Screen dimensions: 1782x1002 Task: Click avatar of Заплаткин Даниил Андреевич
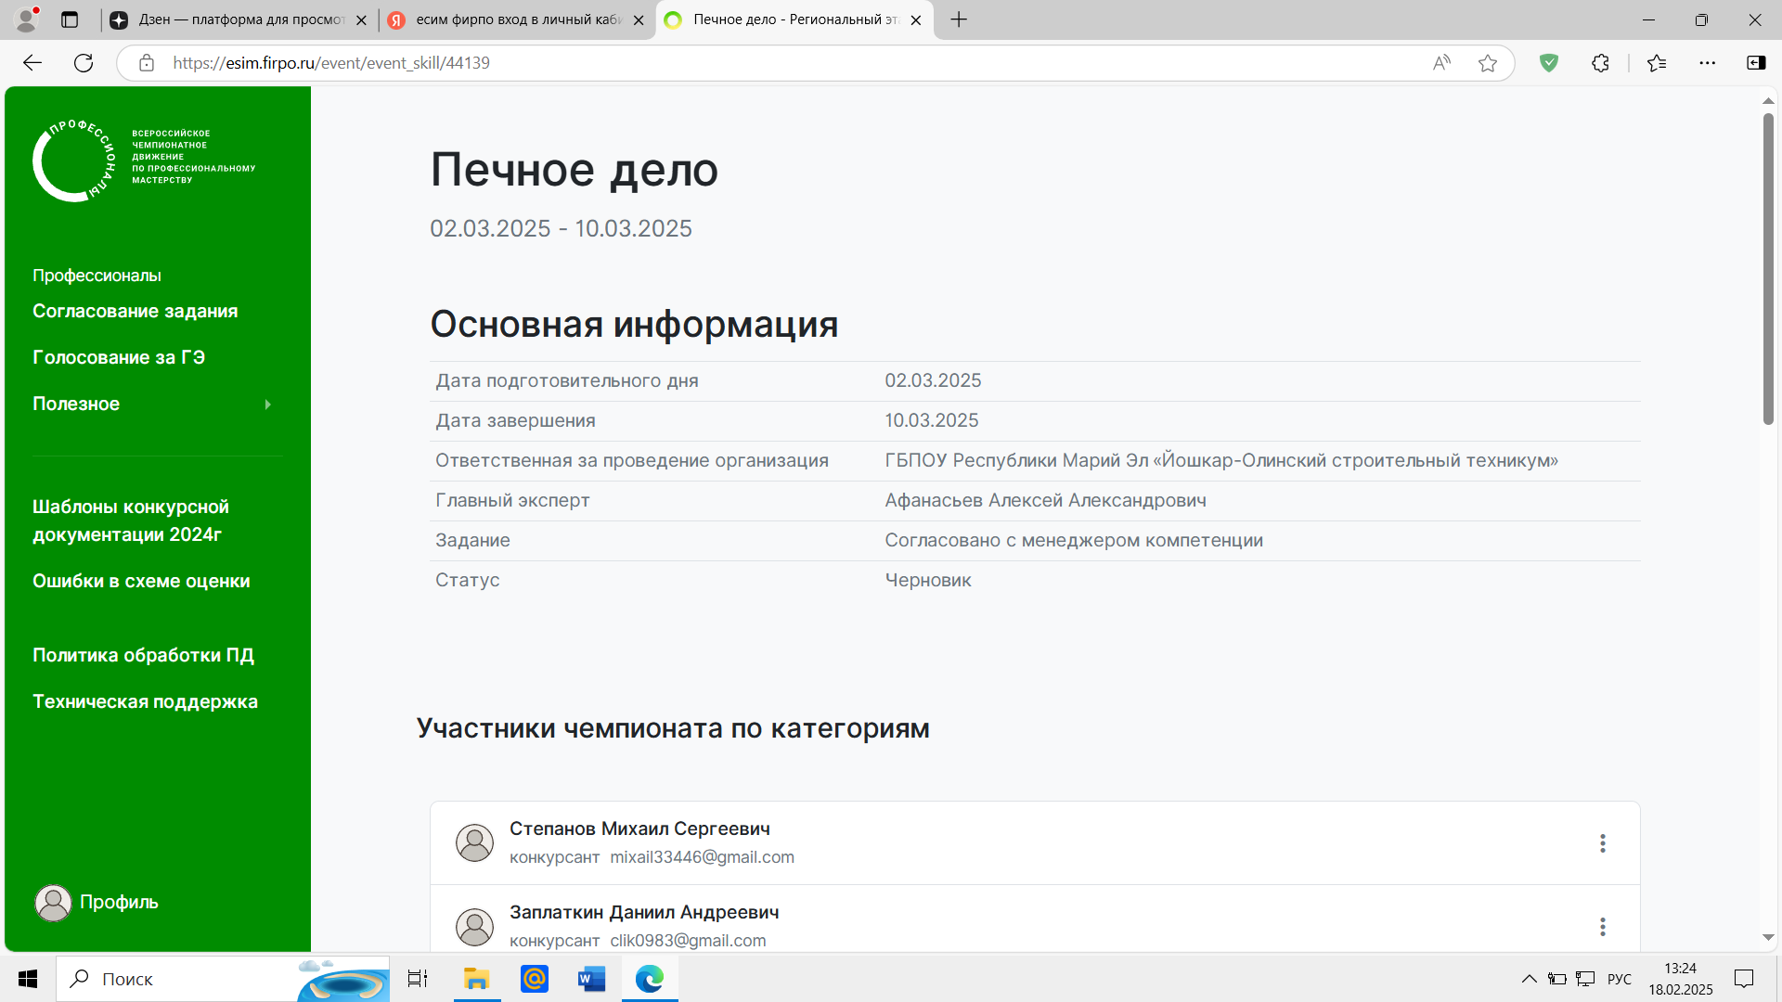(x=474, y=926)
